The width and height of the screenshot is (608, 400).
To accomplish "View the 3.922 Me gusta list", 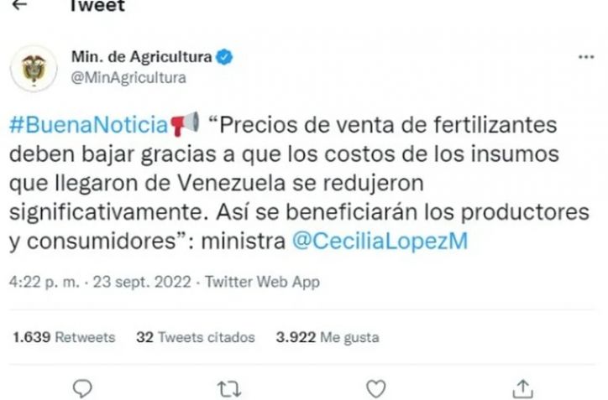I will [328, 337].
